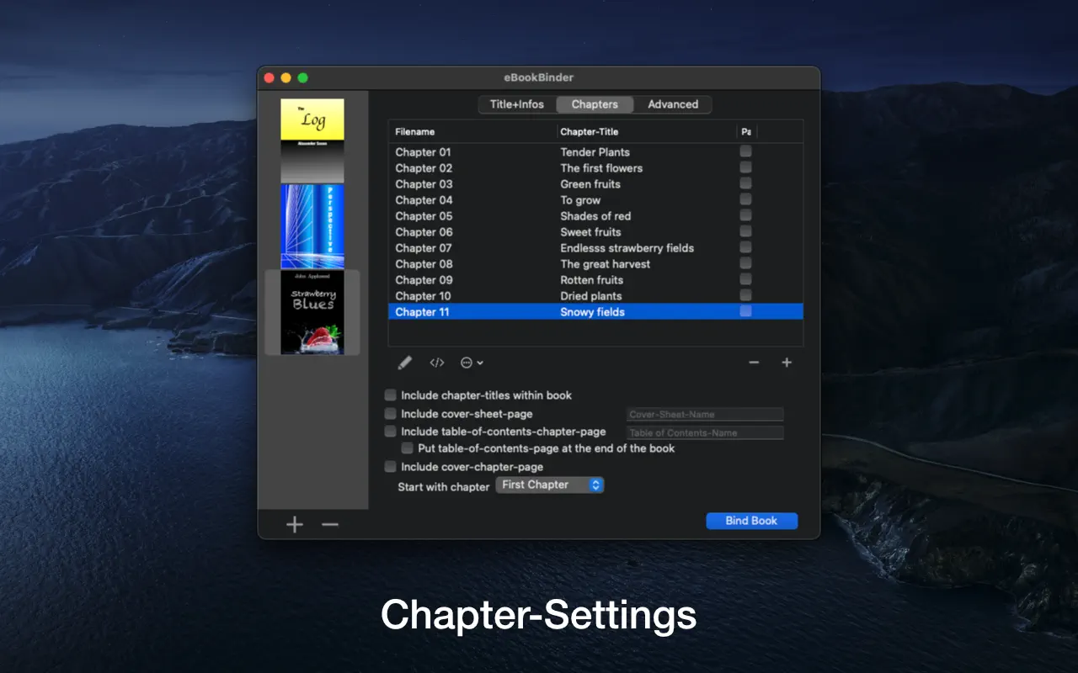Remove selected book with sidebar minus icon
1078x673 pixels.
(x=330, y=525)
